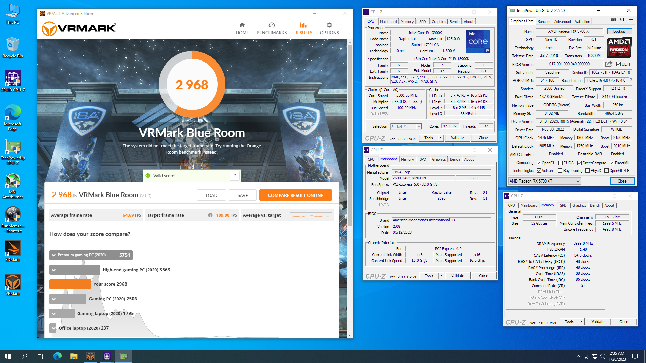
Task: Share BIOS version via export icon
Action: [x=609, y=64]
